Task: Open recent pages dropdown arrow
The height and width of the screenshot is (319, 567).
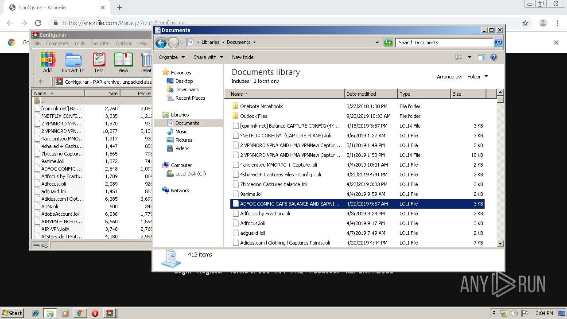Action: [182, 43]
